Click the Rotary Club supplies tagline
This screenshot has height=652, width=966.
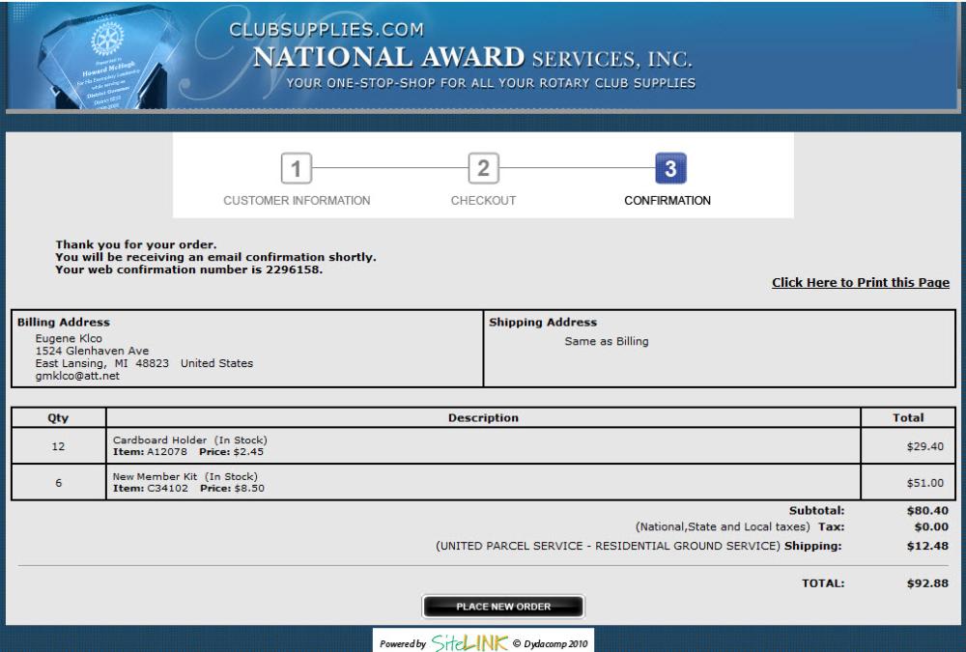(x=491, y=83)
